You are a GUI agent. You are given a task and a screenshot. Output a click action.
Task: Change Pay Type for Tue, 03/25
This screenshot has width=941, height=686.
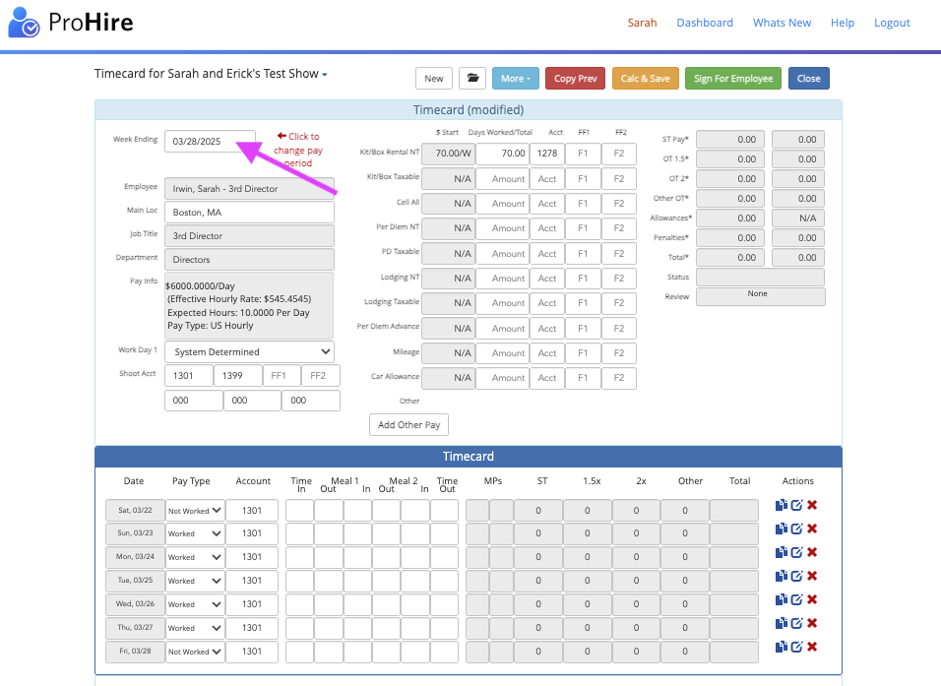click(195, 581)
